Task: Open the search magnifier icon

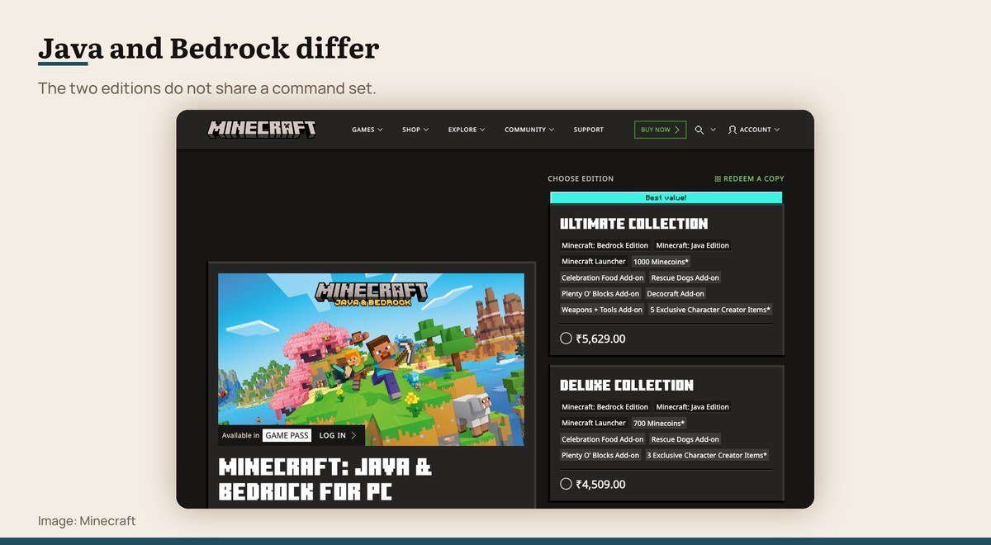Action: tap(699, 130)
